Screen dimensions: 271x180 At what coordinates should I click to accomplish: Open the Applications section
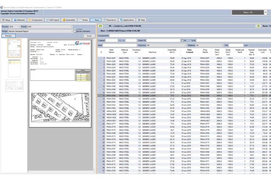(x=127, y=20)
